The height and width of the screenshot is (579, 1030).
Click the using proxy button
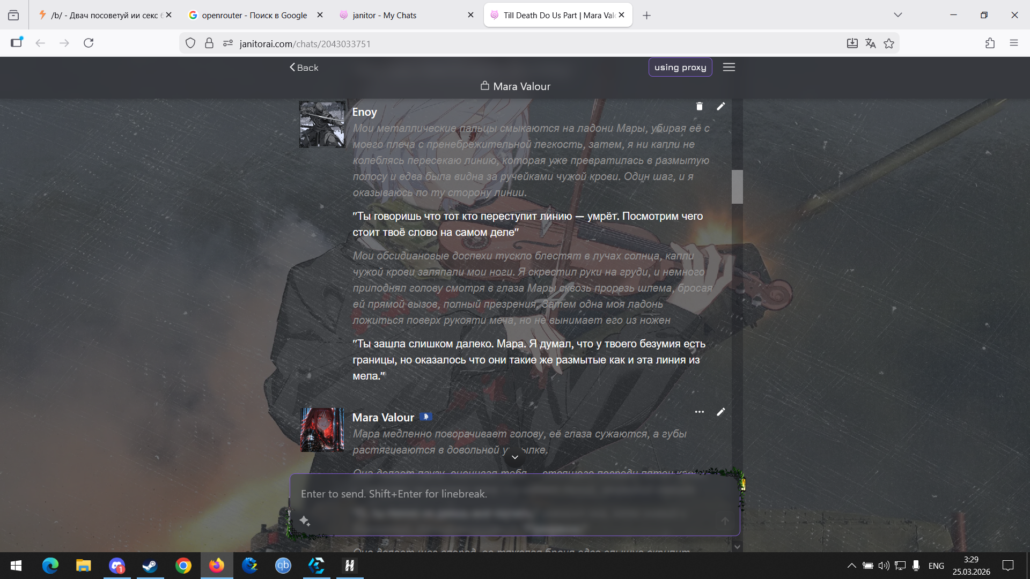pos(680,67)
